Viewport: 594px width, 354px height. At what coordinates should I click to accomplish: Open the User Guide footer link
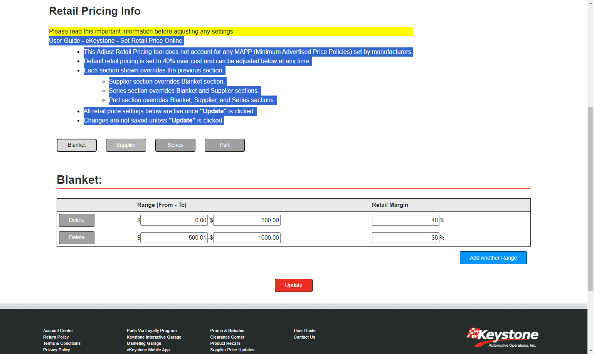tap(305, 331)
